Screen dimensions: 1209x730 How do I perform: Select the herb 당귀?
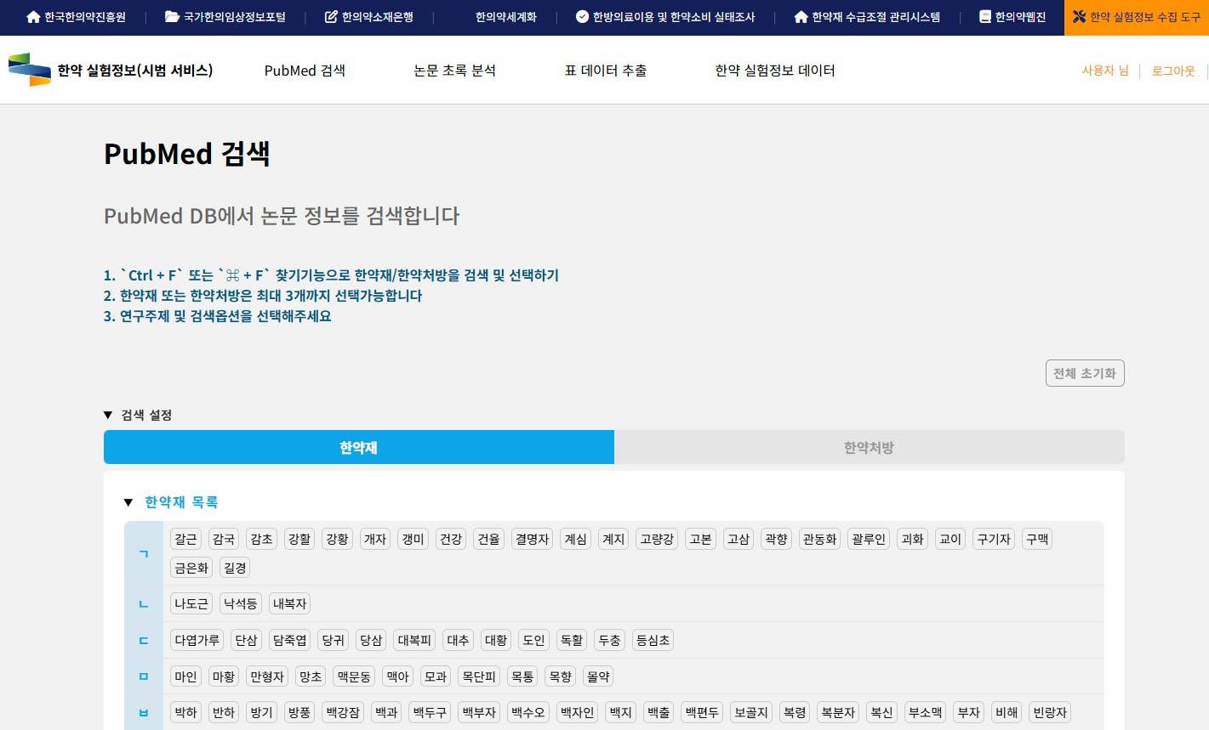pos(333,640)
